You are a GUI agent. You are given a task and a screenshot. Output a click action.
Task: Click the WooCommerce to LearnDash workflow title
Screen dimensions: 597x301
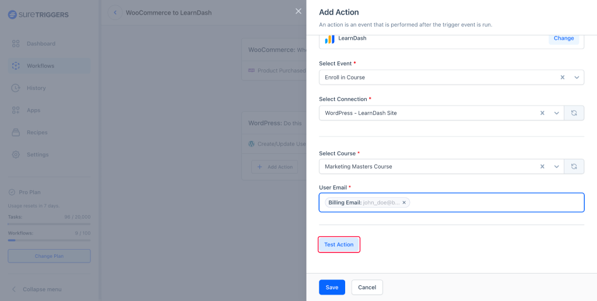tap(168, 13)
